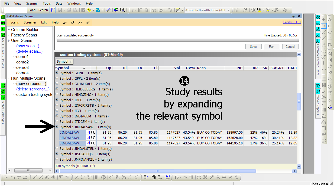Click the grid icon in bottom toolbar
The width and height of the screenshot is (334, 186).
click(x=191, y=177)
